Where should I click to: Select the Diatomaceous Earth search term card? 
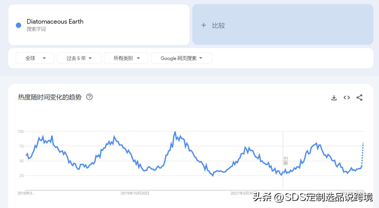pyautogui.click(x=99, y=25)
